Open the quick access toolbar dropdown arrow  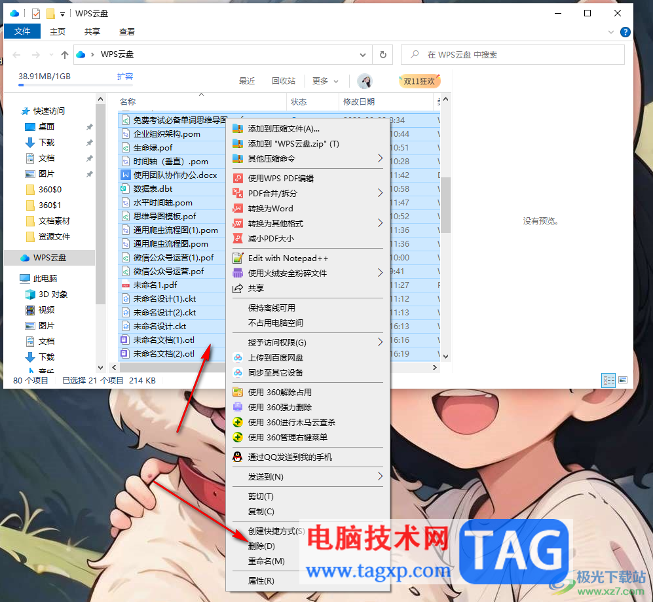(62, 14)
